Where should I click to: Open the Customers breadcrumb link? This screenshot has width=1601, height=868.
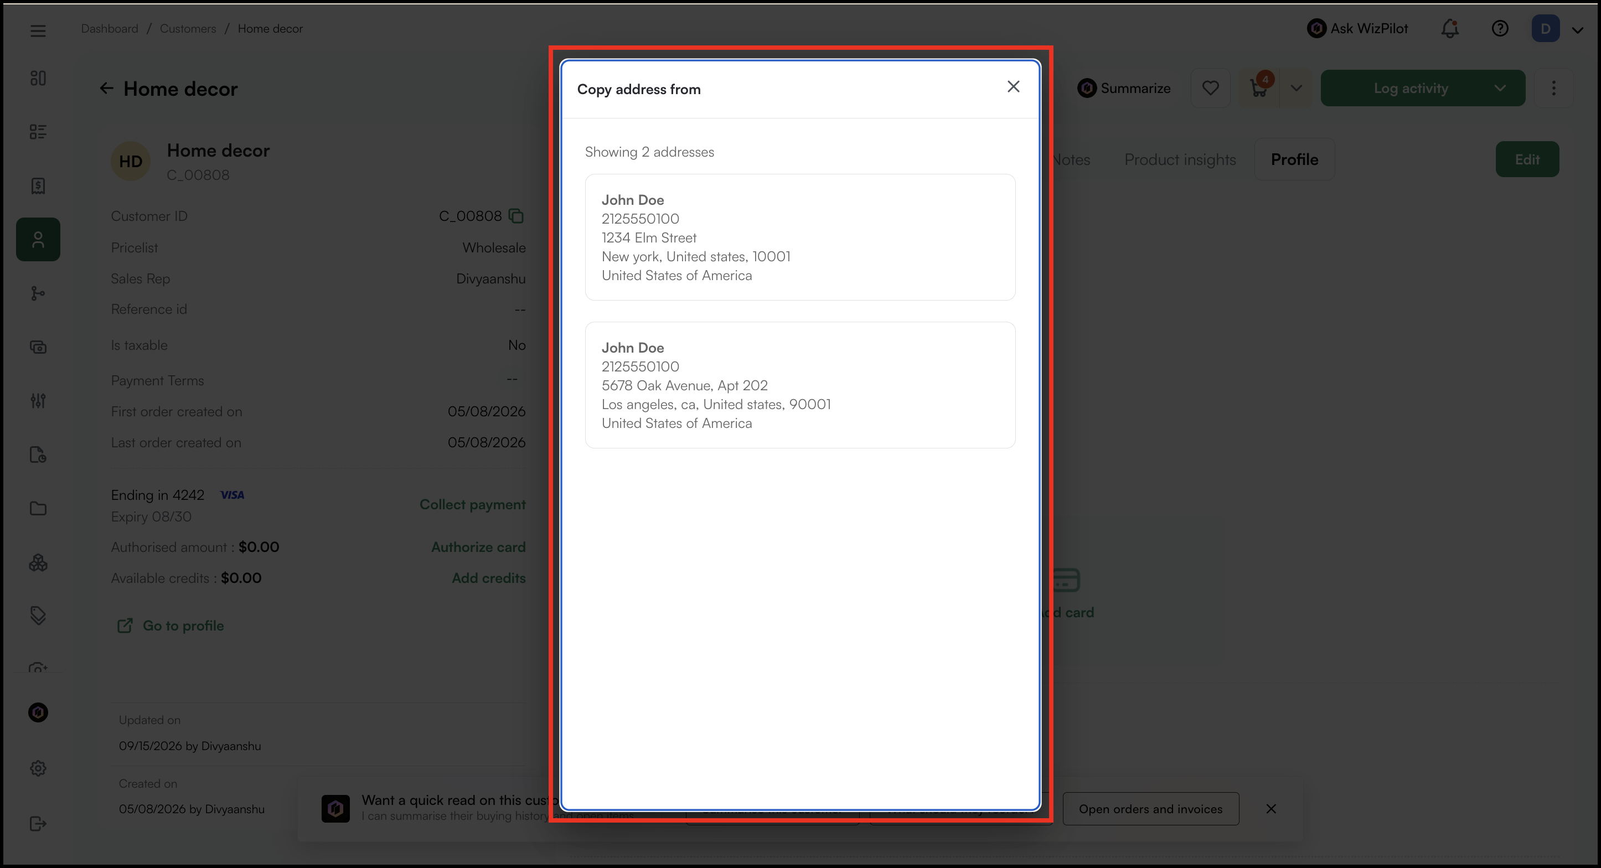coord(188,29)
